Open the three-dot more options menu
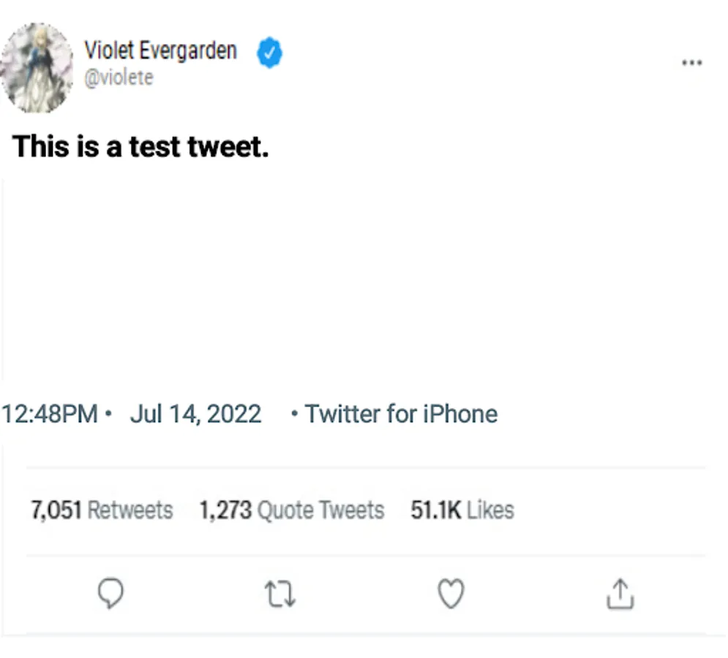 tap(691, 63)
